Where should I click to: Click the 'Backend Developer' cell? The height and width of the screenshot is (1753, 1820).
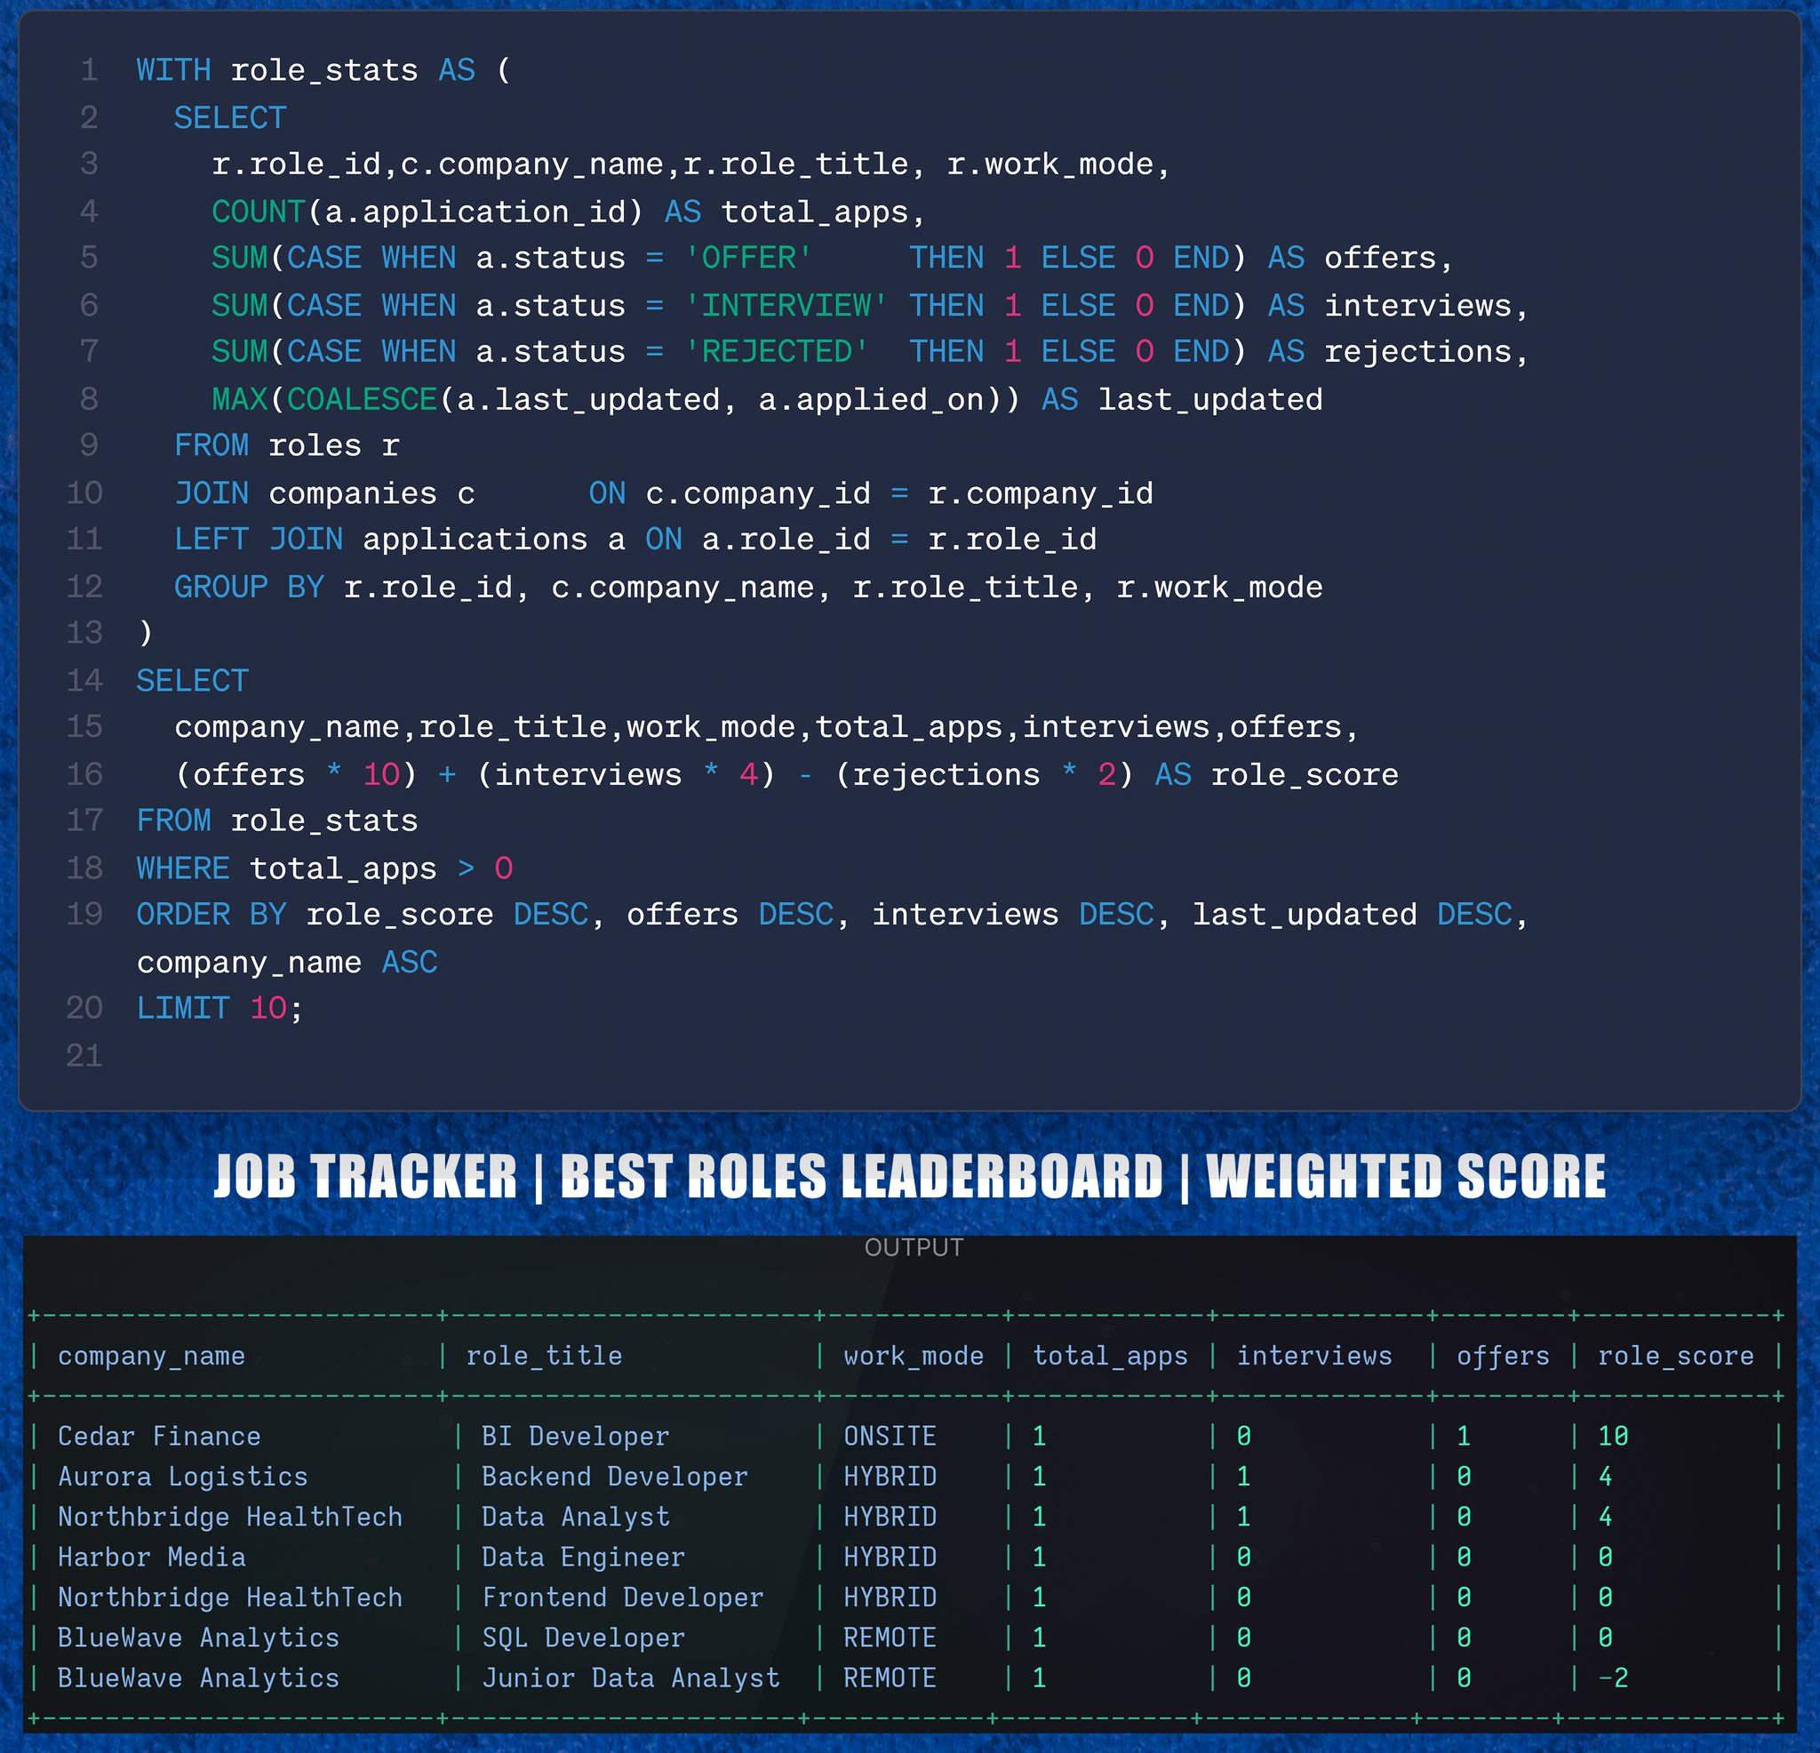tap(615, 1477)
